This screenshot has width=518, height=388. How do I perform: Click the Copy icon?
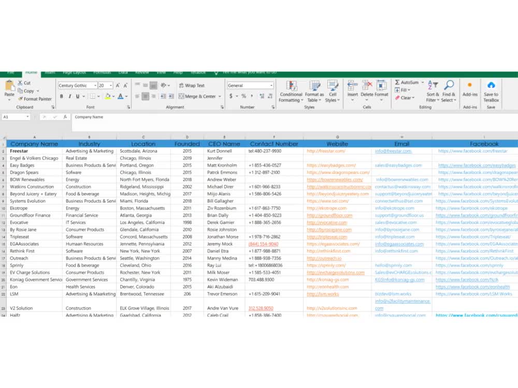[21, 91]
